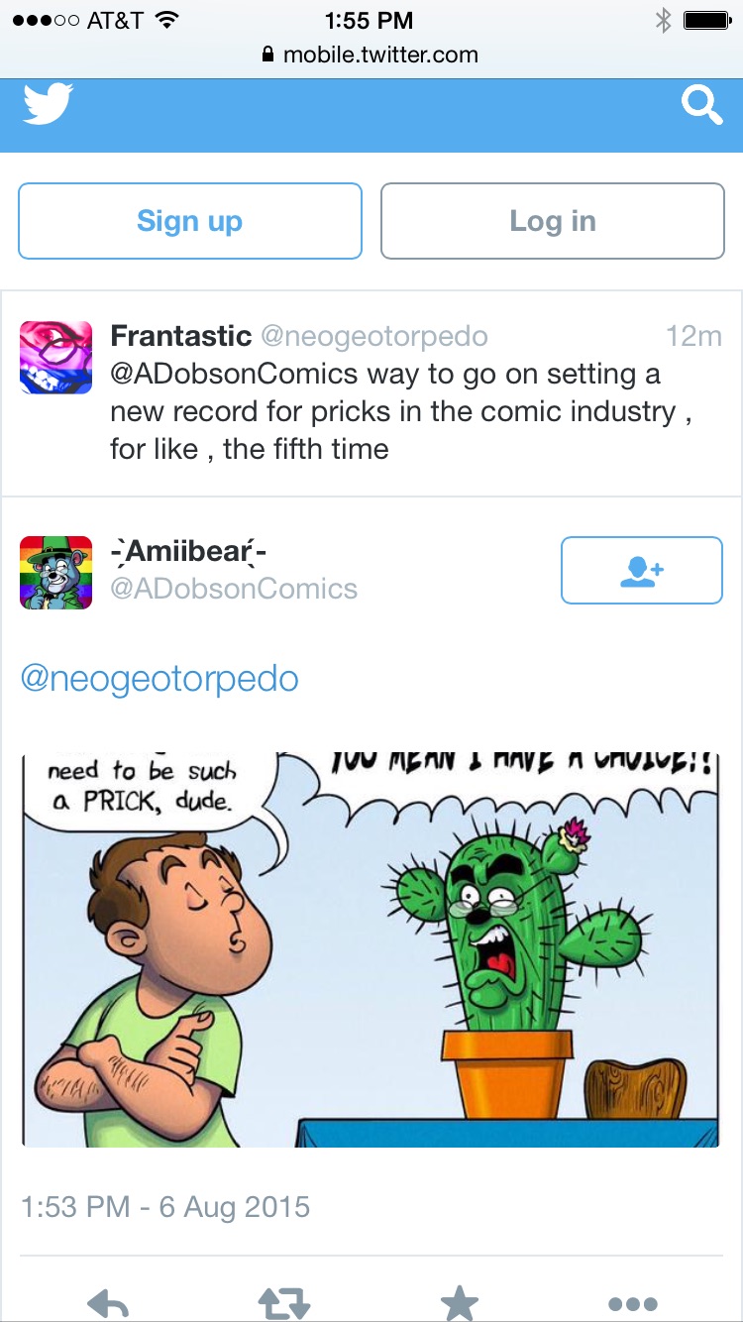Tap the battery indicator in status bar
The height and width of the screenshot is (1322, 743).
706,20
